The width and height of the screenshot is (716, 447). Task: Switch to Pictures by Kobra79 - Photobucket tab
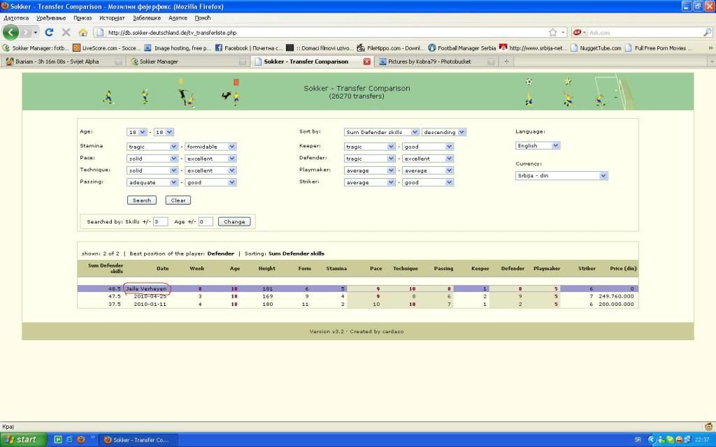point(436,61)
